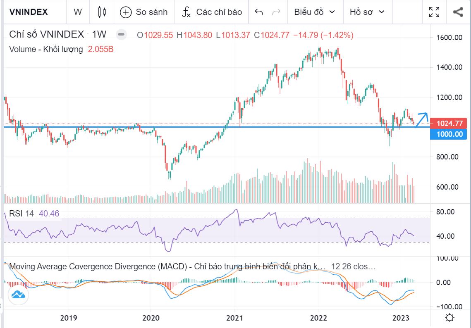Click the RSI value 40.46
The width and height of the screenshot is (471, 328).
click(x=49, y=214)
